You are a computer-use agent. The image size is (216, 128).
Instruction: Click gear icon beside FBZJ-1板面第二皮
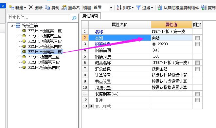pos(24,57)
